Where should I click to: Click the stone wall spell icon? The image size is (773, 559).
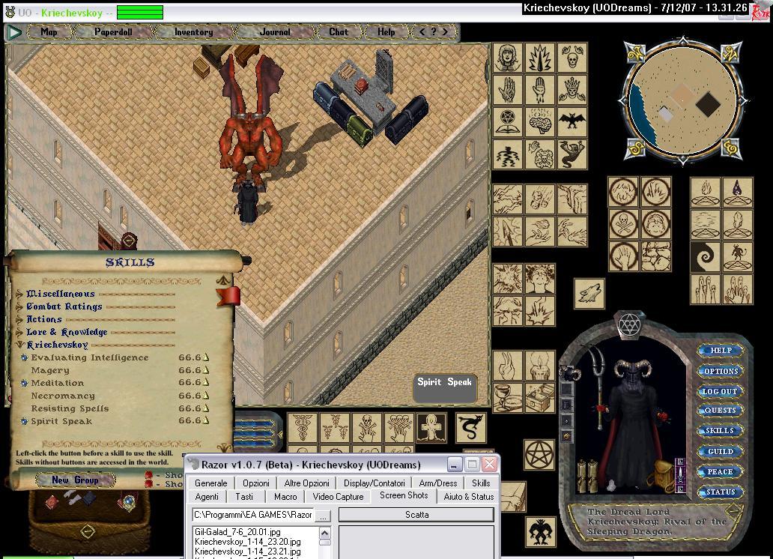(x=656, y=256)
